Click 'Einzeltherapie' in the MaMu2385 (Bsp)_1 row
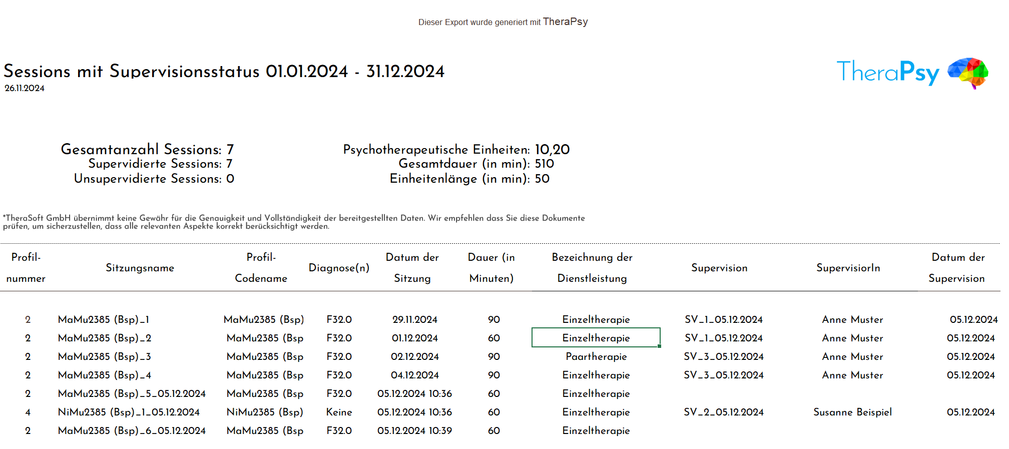The image size is (1009, 449). click(596, 320)
